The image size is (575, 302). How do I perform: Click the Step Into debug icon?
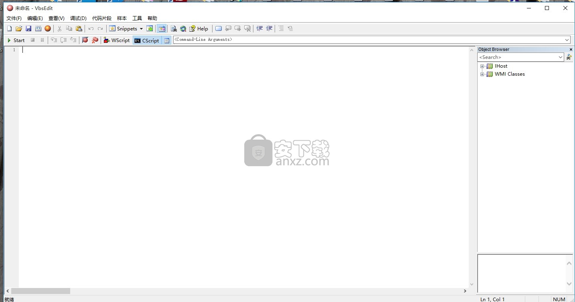[54, 40]
